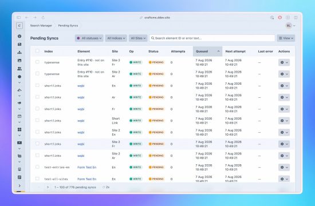
Task: Click the red browser extension icon
Action: pos(280,18)
